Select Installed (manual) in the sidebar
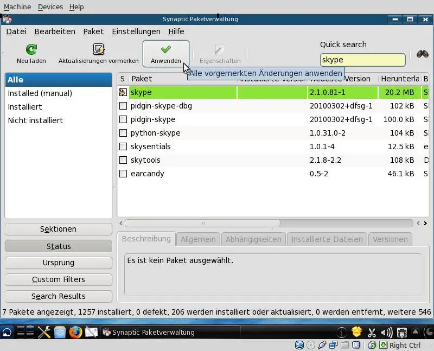 [59, 93]
